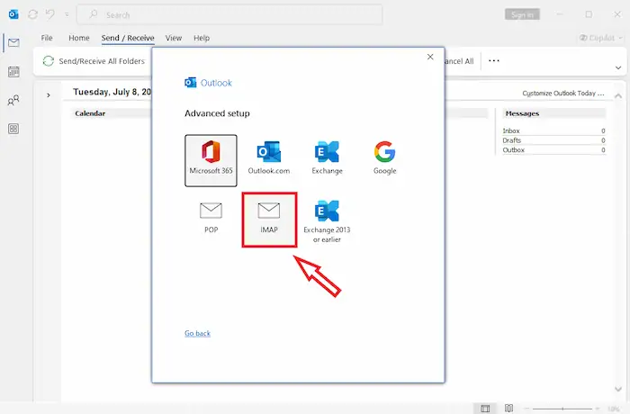
Task: Select the POP account type
Action: [211, 217]
